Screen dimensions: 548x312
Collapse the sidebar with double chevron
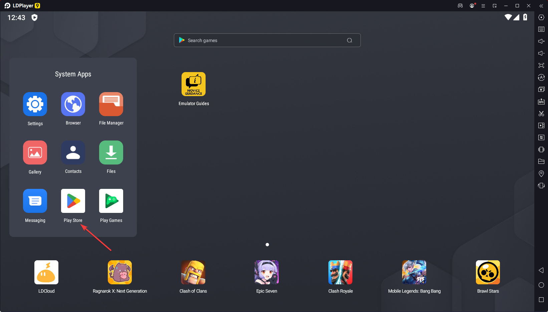(x=541, y=6)
